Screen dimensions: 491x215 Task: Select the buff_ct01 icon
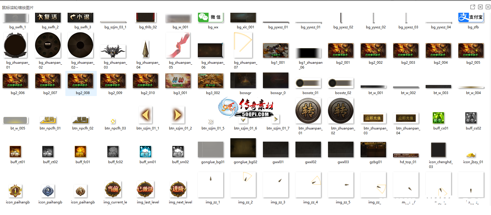pyautogui.click(x=15, y=152)
